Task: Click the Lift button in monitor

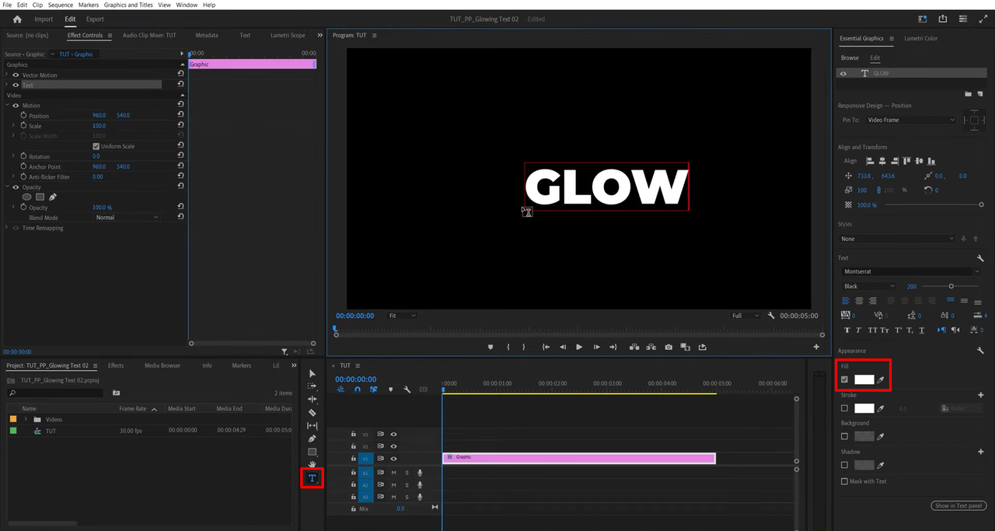Action: [x=634, y=347]
